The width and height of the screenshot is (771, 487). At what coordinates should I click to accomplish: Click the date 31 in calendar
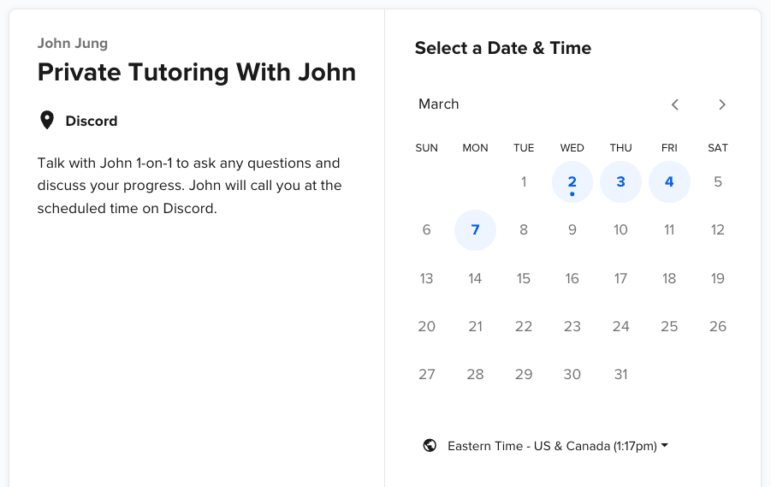click(x=620, y=374)
